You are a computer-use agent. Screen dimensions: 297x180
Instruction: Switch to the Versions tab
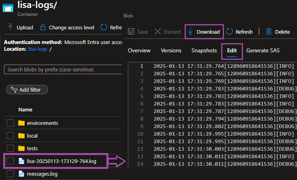click(x=171, y=50)
